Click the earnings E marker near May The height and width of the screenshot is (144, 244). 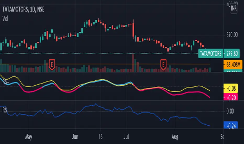tap(52, 64)
